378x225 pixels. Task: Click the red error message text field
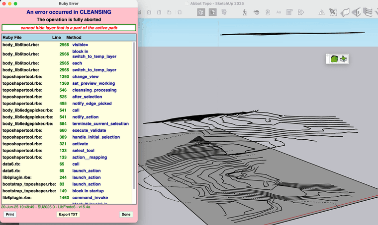[x=68, y=28]
